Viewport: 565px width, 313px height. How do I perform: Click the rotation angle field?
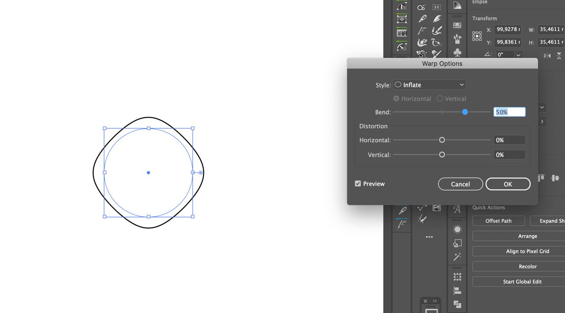point(505,55)
